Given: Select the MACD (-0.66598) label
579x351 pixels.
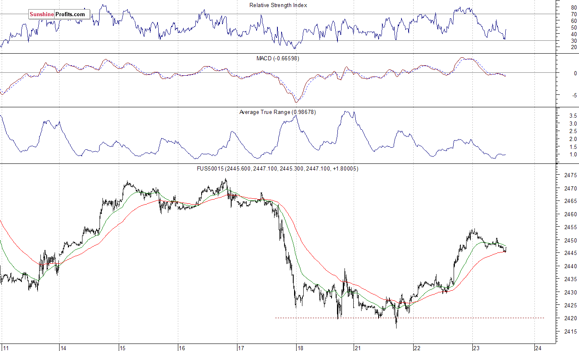Looking at the screenshot, I should click(277, 58).
